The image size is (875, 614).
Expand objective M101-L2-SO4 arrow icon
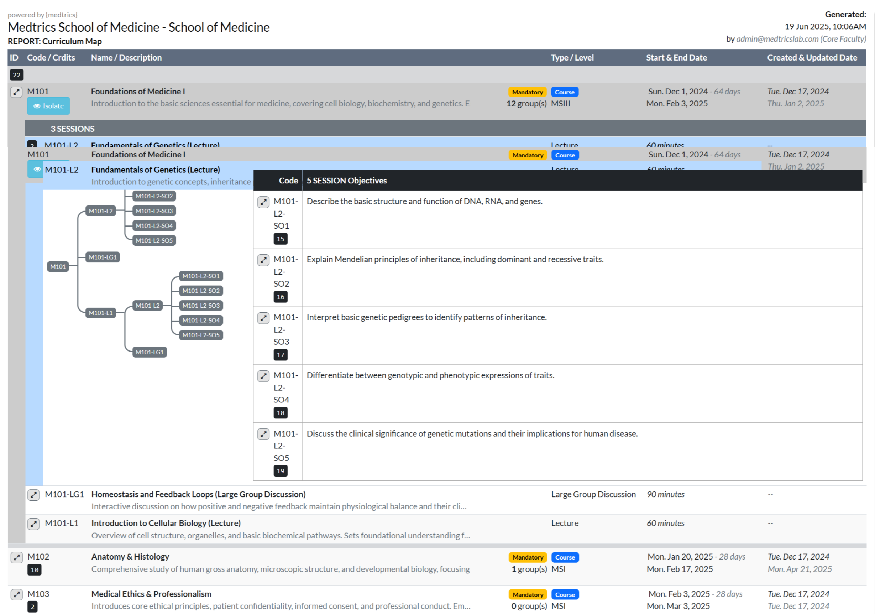263,376
